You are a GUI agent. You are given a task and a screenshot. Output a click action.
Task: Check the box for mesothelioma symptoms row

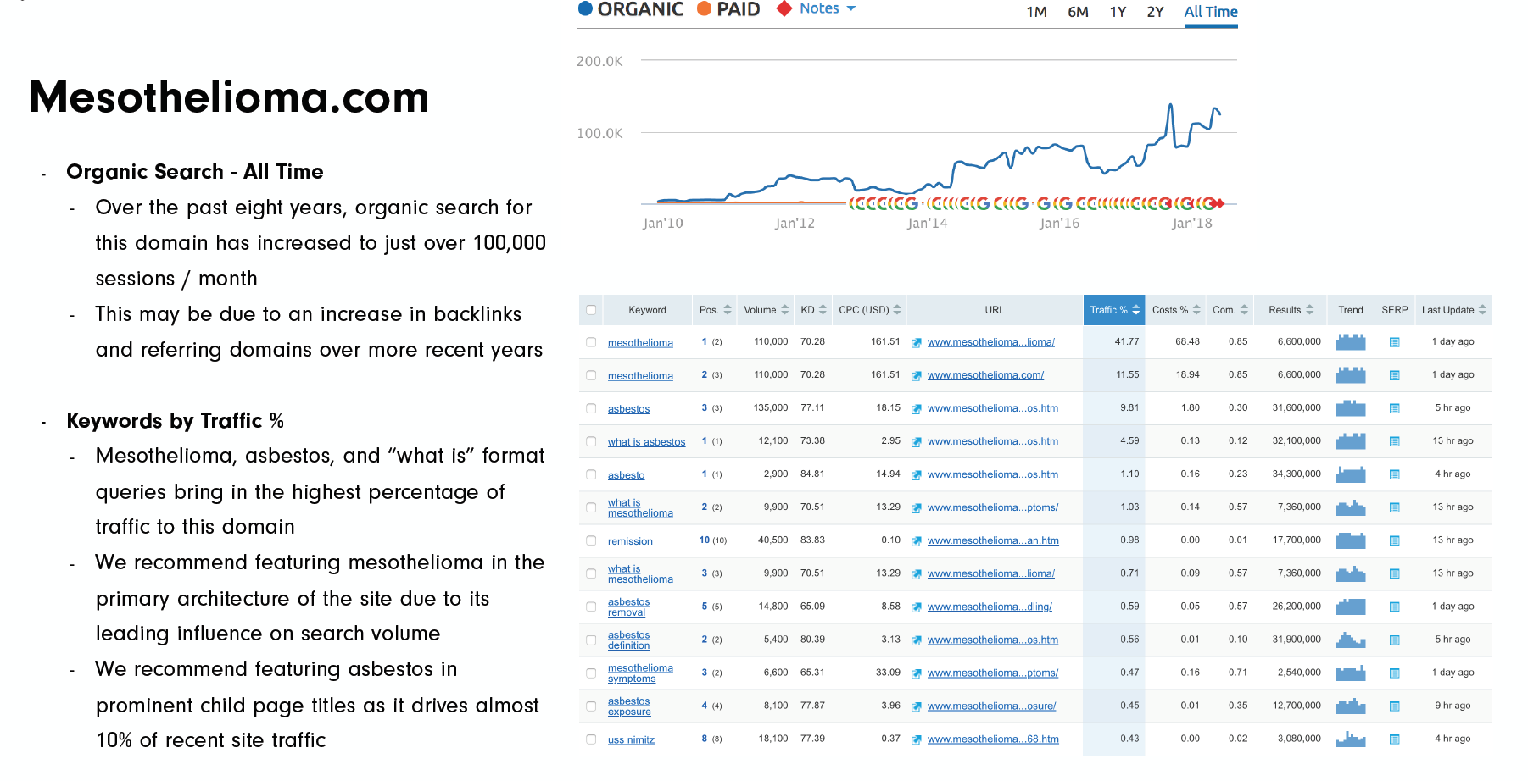(x=591, y=673)
